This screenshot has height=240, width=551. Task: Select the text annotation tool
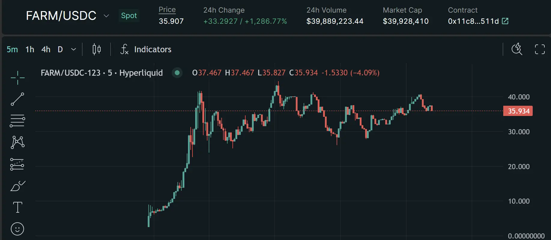[x=17, y=207]
